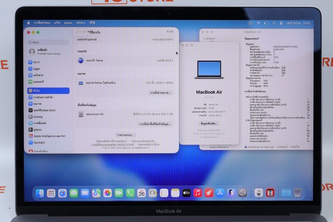
Task: Select Battery in Settings sidebar
Action: 48,82
